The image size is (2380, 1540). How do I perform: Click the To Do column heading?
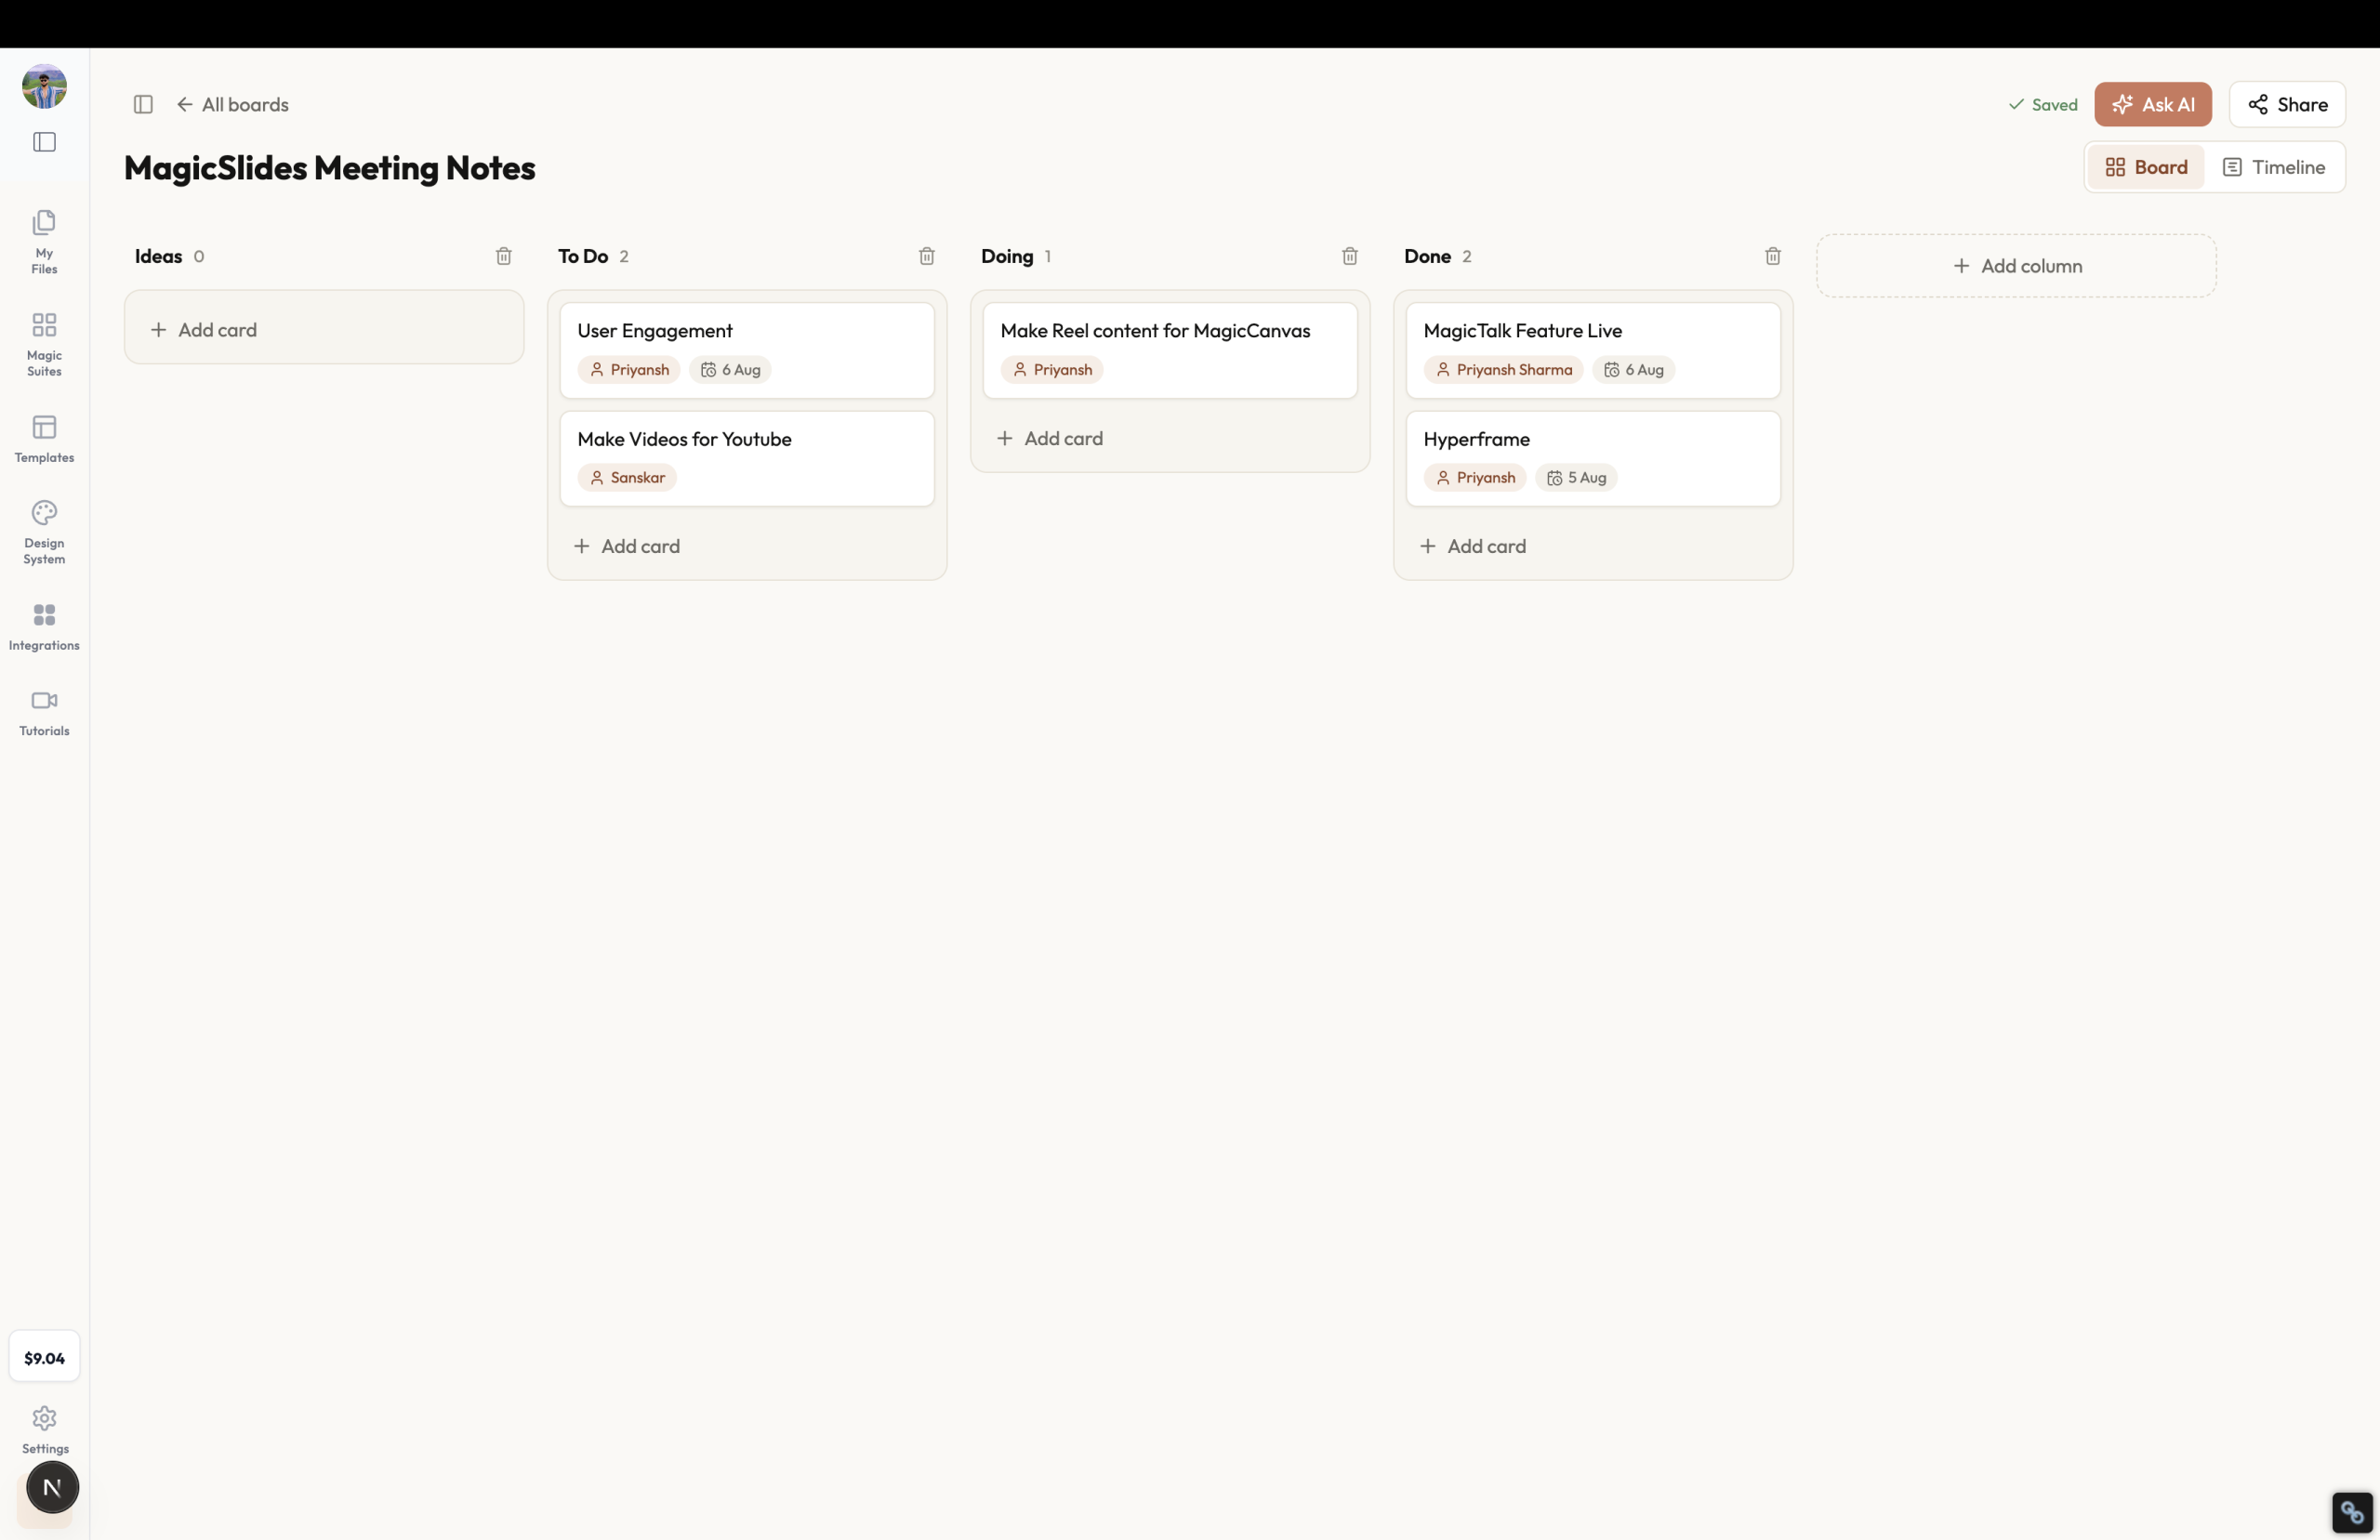[583, 256]
